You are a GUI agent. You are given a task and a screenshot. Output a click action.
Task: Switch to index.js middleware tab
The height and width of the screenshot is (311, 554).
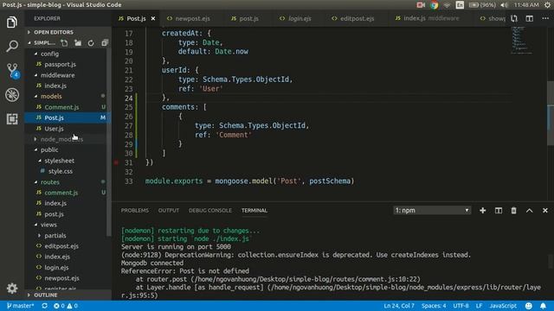(428, 18)
